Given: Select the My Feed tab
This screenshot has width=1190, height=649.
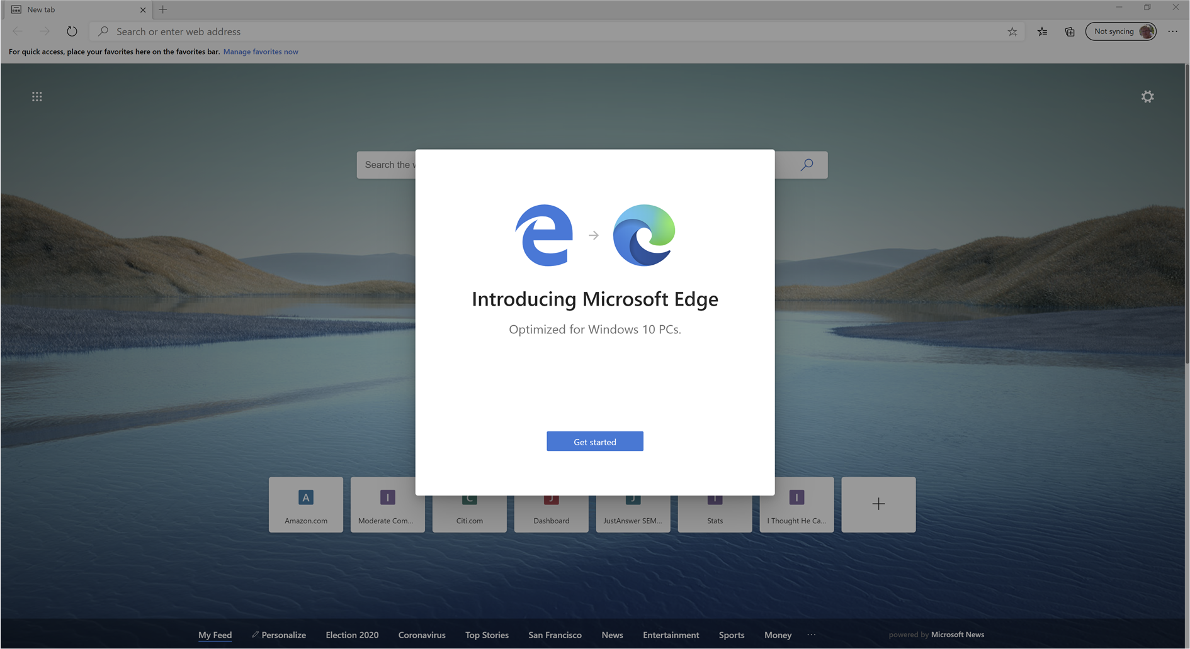Looking at the screenshot, I should [215, 635].
